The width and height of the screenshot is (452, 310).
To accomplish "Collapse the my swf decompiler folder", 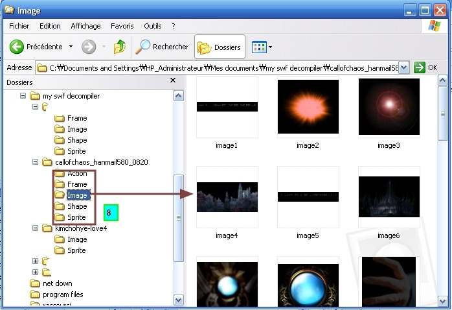I will [24, 96].
